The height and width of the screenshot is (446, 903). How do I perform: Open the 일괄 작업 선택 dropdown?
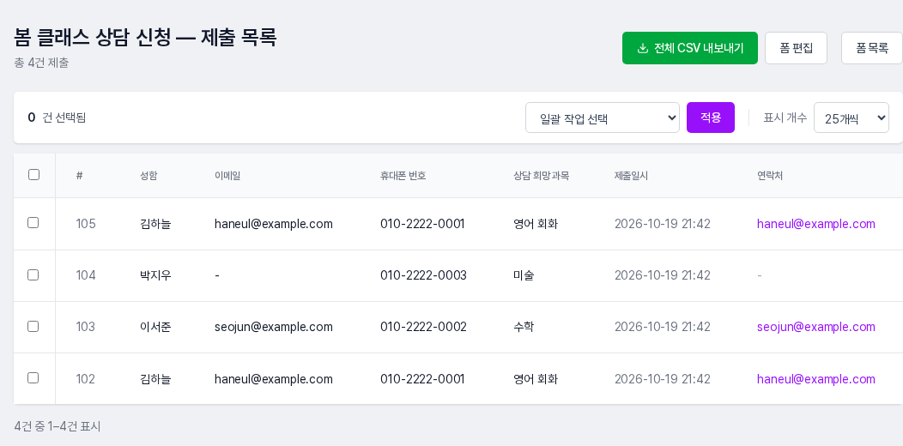pos(603,118)
